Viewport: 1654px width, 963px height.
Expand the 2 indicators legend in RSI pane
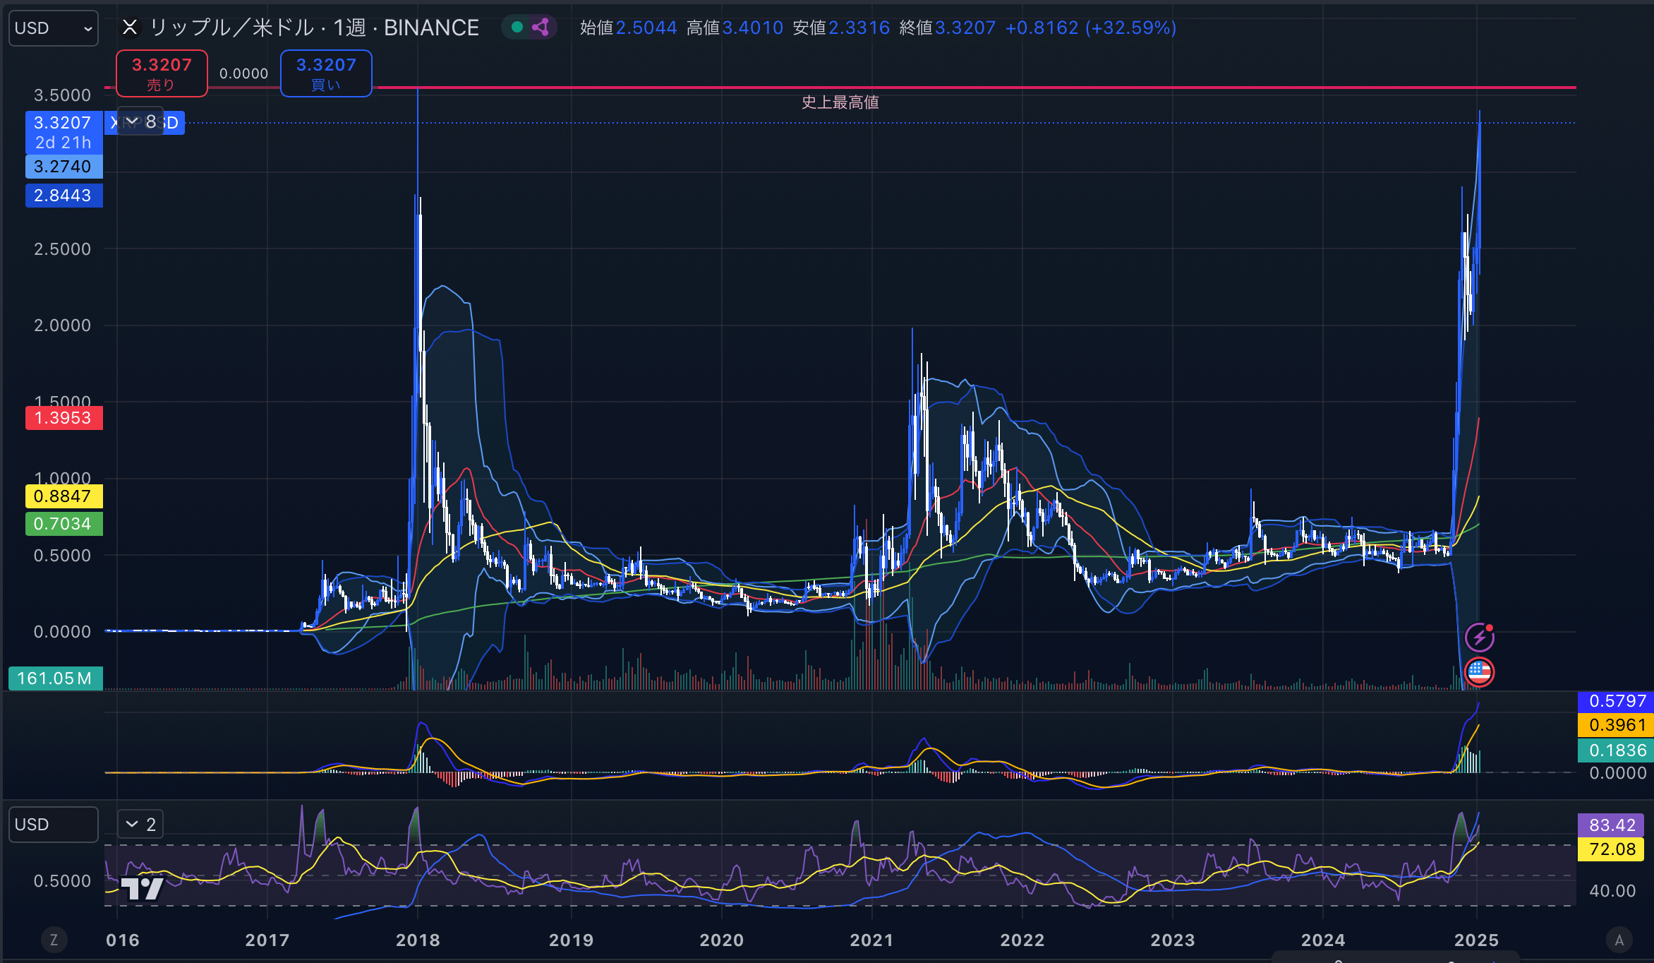[x=140, y=824]
